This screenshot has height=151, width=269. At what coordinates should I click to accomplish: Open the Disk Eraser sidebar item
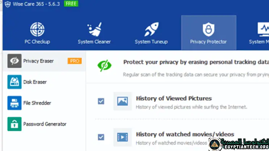[35, 82]
